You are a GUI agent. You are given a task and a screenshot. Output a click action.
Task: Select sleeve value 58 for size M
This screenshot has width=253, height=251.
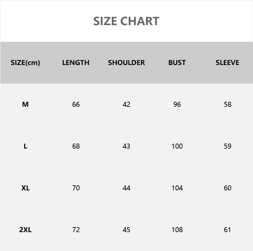(228, 104)
